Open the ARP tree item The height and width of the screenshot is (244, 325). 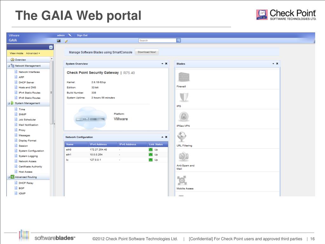pos(21,77)
